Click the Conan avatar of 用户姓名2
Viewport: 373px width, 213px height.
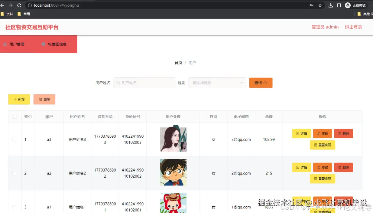173,172
